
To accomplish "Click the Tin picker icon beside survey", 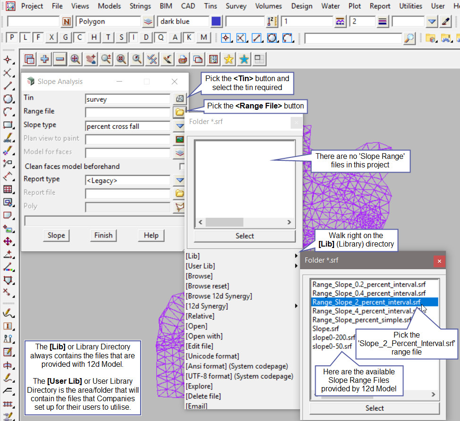I will 180,99.
